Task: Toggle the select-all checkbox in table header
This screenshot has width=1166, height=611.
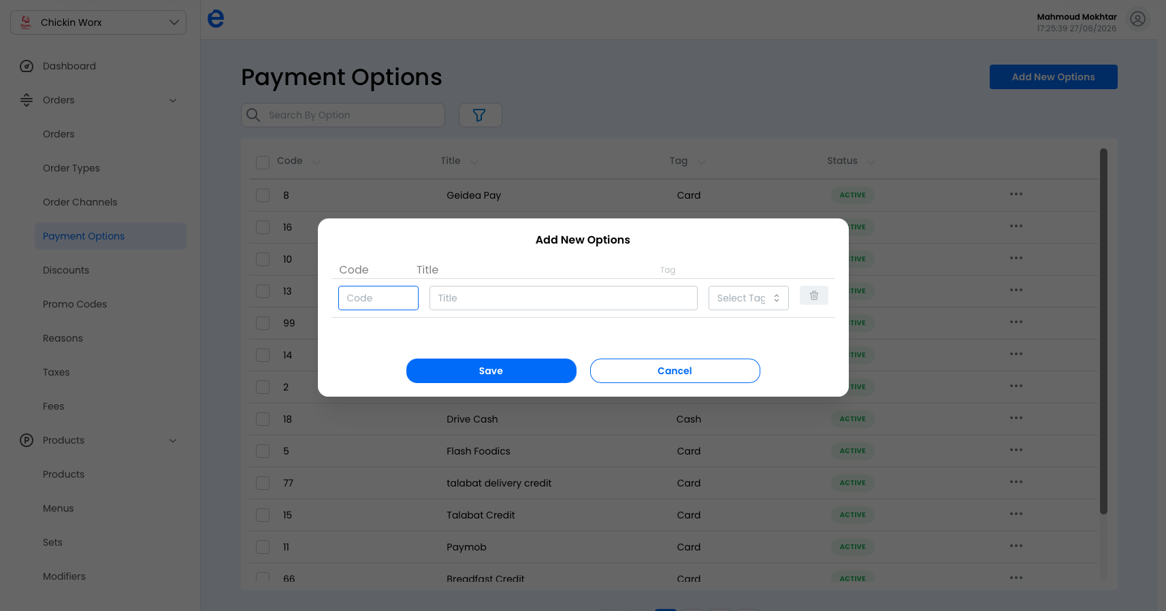Action: click(x=263, y=162)
